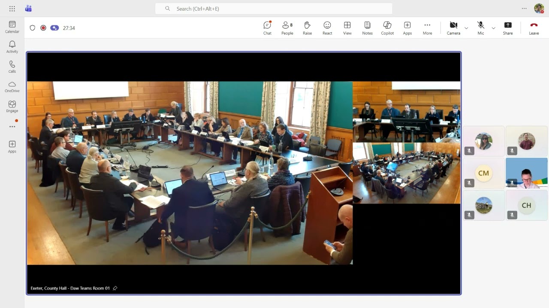This screenshot has width=549, height=308.
Task: Turn on the Camera
Action: (x=453, y=28)
